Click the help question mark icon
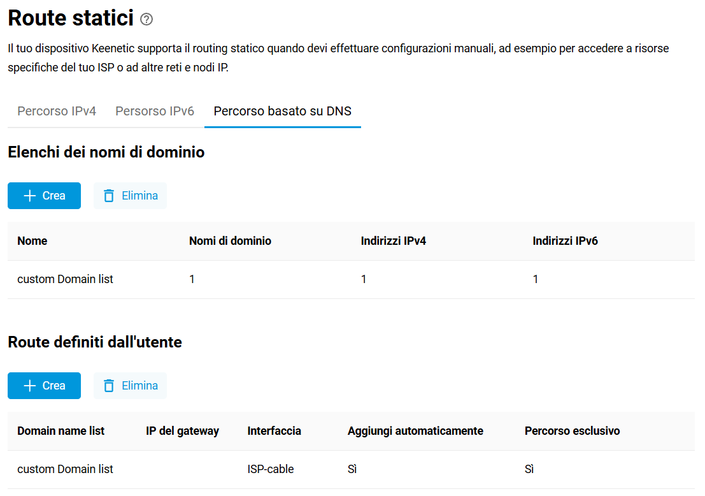The height and width of the screenshot is (496, 705). point(146,20)
